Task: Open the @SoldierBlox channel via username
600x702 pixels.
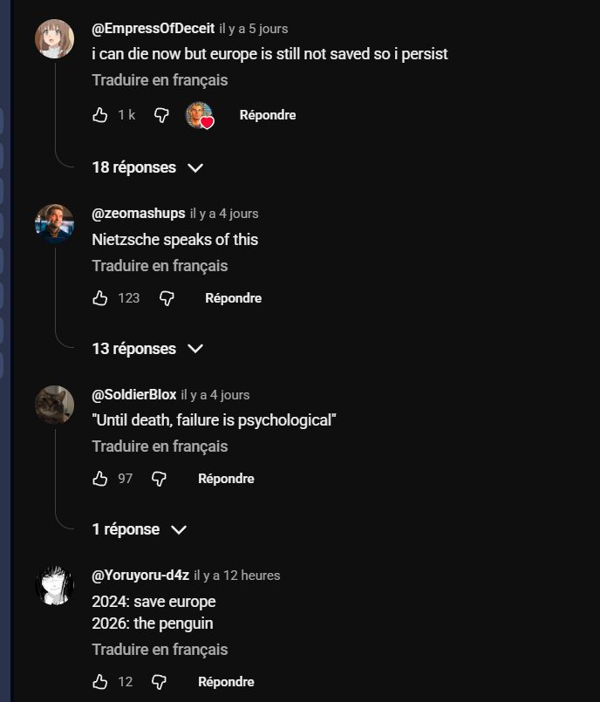Action: 134,395
